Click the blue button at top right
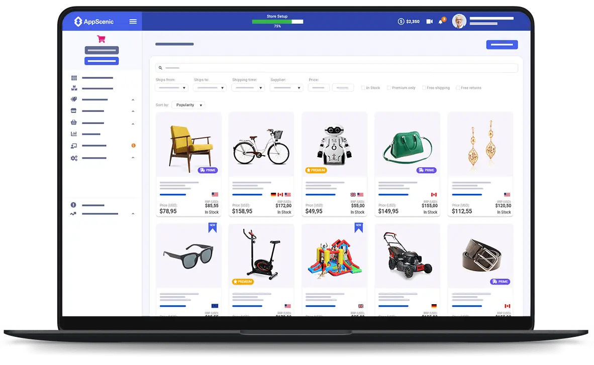Screen dimensions: 594x365 [502, 45]
